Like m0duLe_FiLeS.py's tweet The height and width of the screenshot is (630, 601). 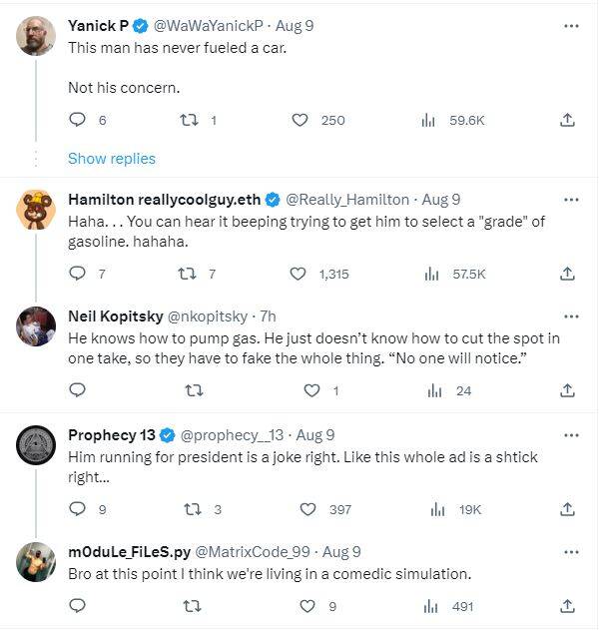[307, 605]
